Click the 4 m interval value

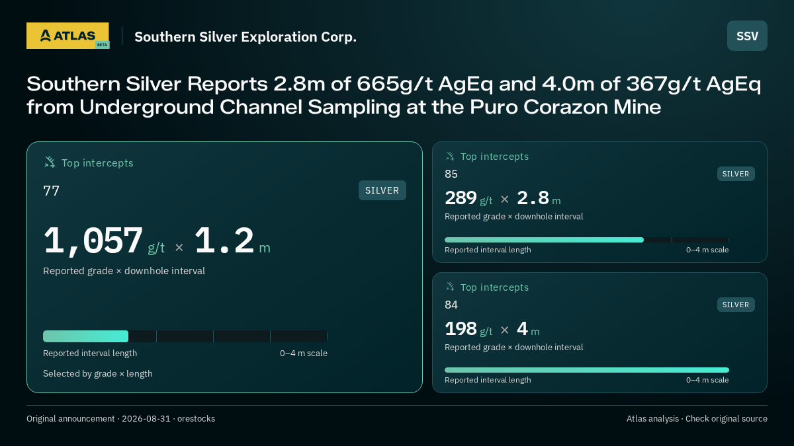tap(528, 329)
